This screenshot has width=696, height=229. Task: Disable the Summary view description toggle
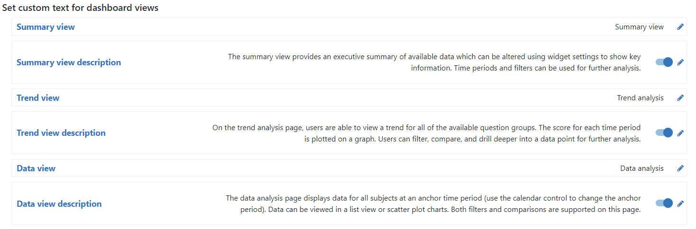(664, 62)
